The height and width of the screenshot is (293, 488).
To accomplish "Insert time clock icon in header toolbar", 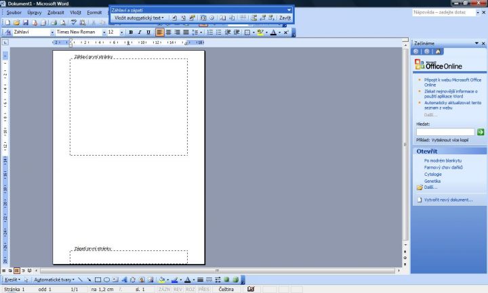I will pos(212,18).
